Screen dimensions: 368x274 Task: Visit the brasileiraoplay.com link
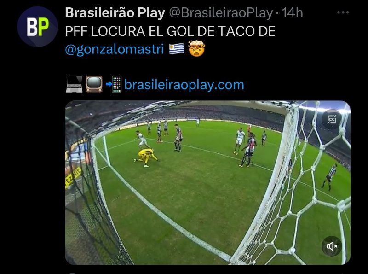(x=184, y=85)
